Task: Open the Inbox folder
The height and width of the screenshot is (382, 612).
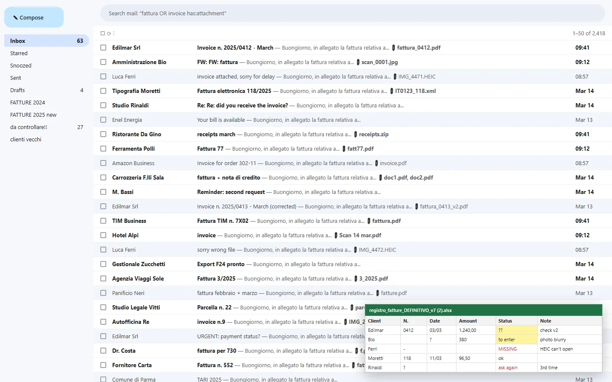Action: [47, 41]
